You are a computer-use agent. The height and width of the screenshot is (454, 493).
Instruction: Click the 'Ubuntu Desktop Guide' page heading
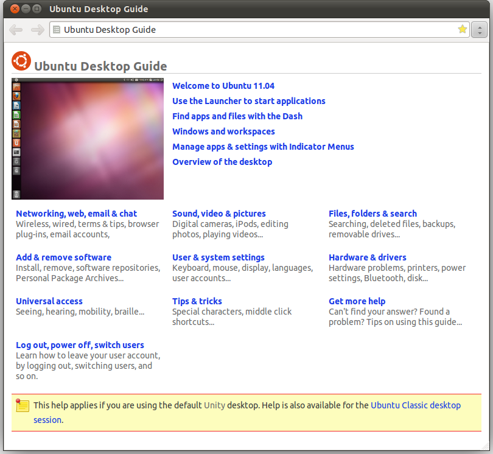100,66
